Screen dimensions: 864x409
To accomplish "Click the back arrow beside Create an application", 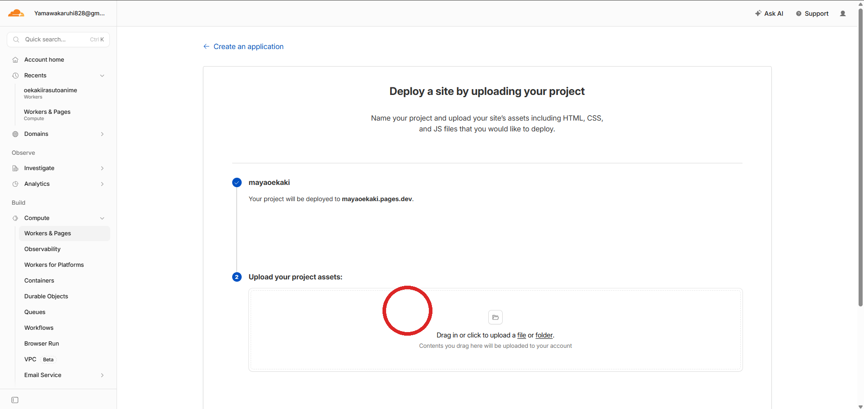I will [206, 46].
